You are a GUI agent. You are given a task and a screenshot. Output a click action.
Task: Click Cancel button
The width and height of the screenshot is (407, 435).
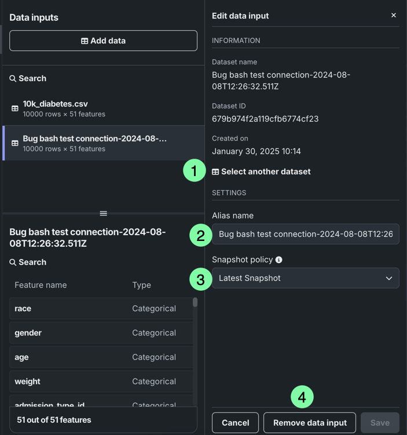pos(235,423)
